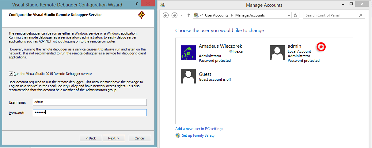
Task: Click the 'Local Account' label under admin
Action: point(299,51)
